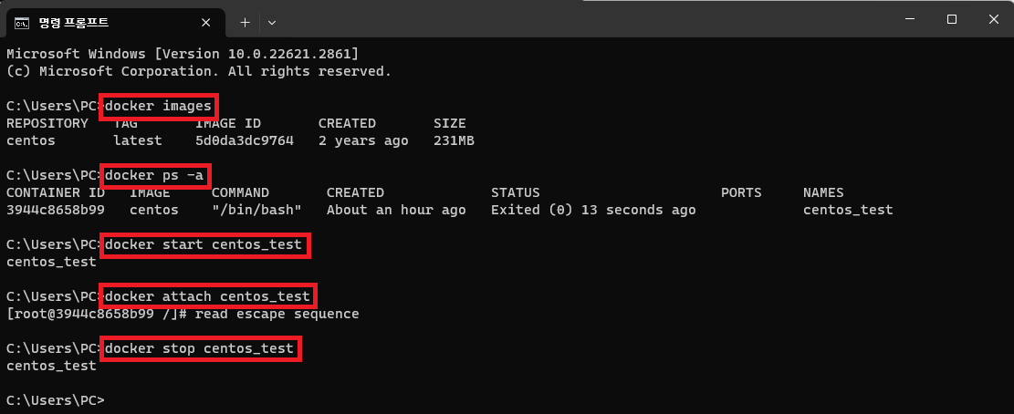This screenshot has width=1014, height=414.
Task: Click the 'docker stop centos_test' command
Action: point(199,348)
